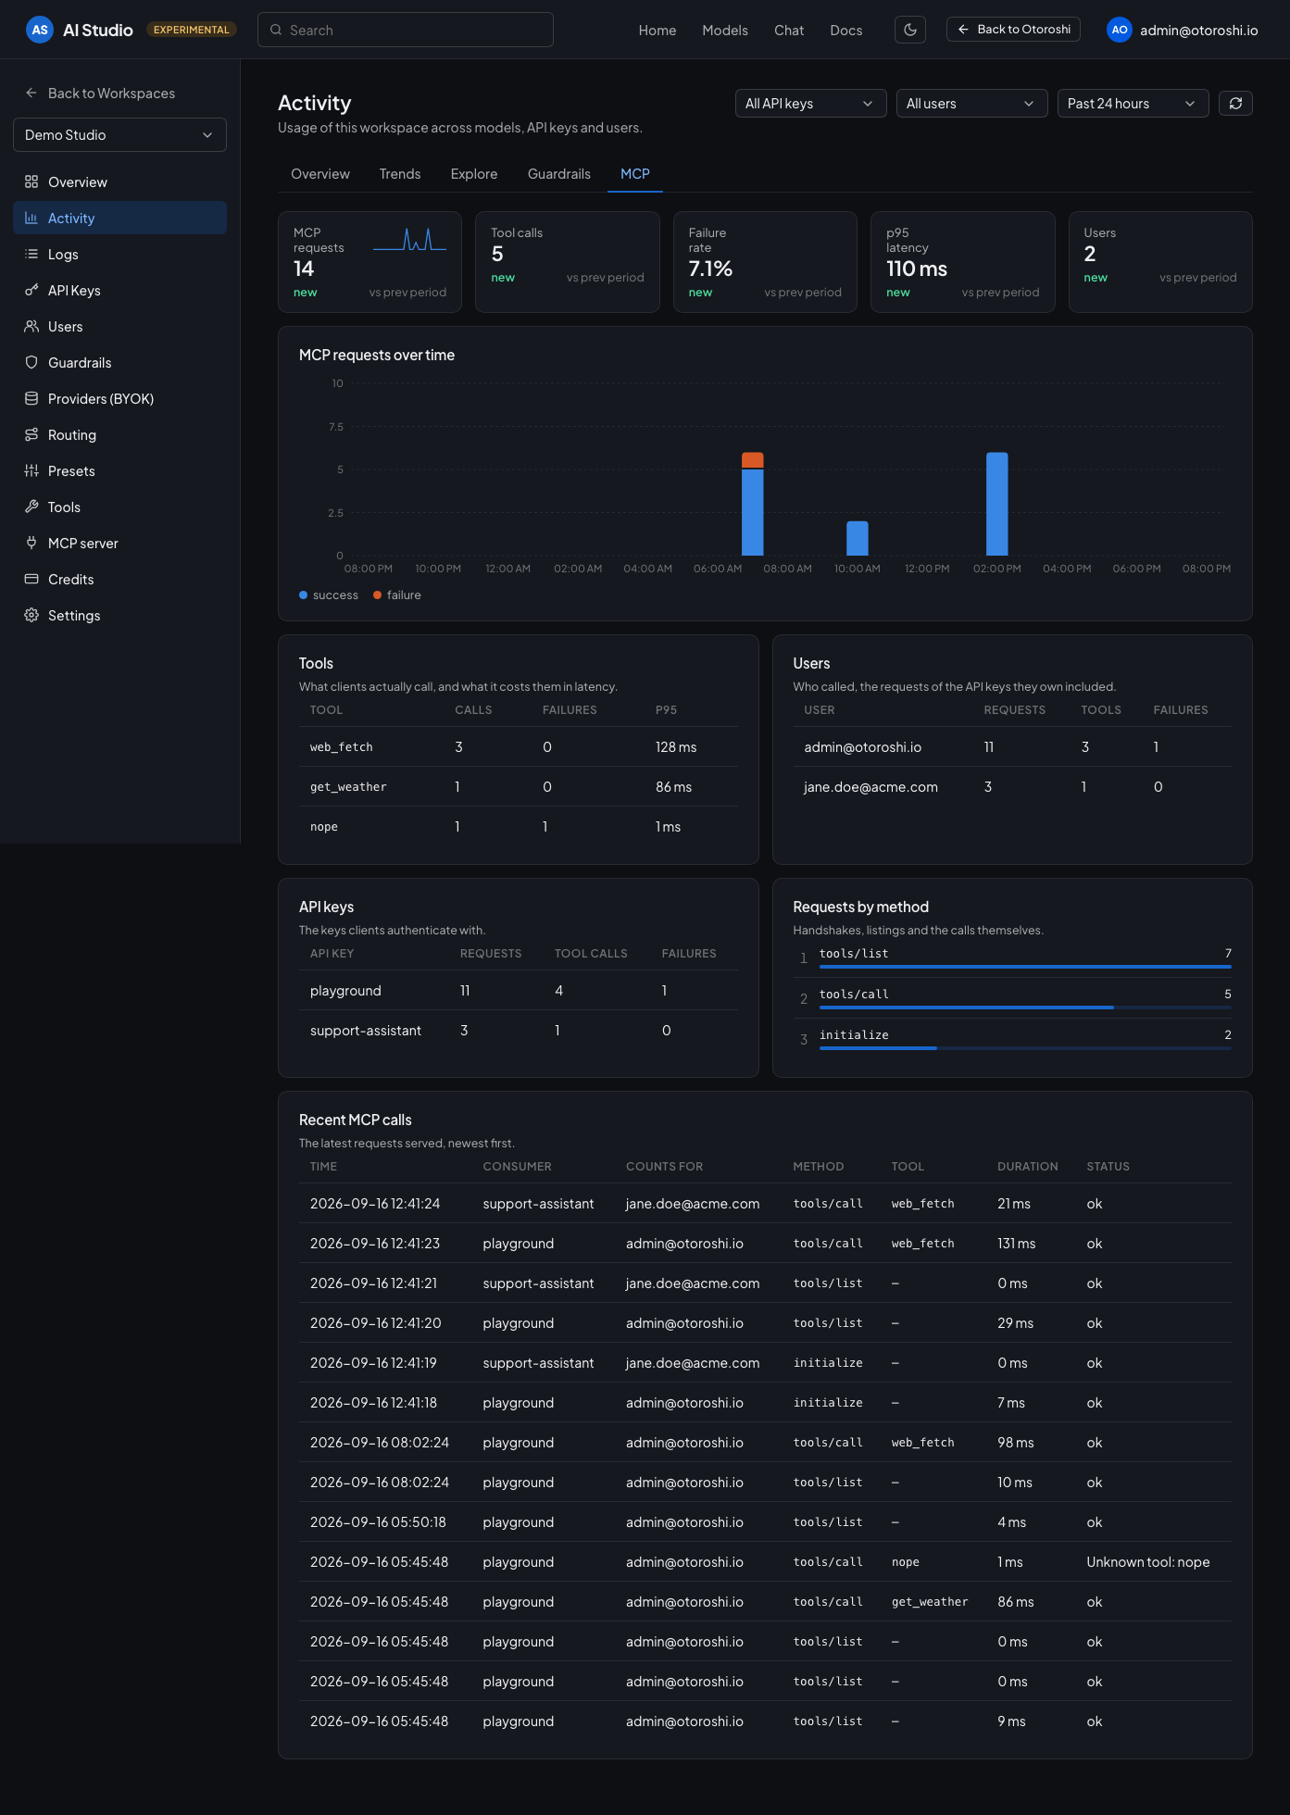Click the initialize progress bar
Screen dimensions: 1290x1815
point(1025,1048)
